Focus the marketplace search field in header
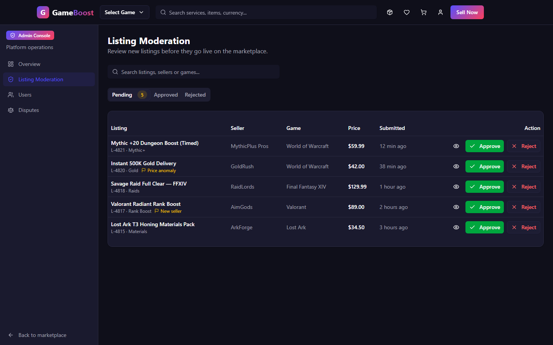Image resolution: width=553 pixels, height=345 pixels. tap(266, 12)
